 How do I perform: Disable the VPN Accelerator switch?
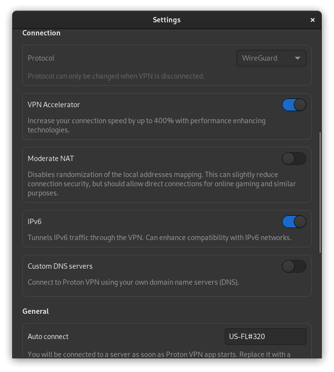[x=294, y=105]
